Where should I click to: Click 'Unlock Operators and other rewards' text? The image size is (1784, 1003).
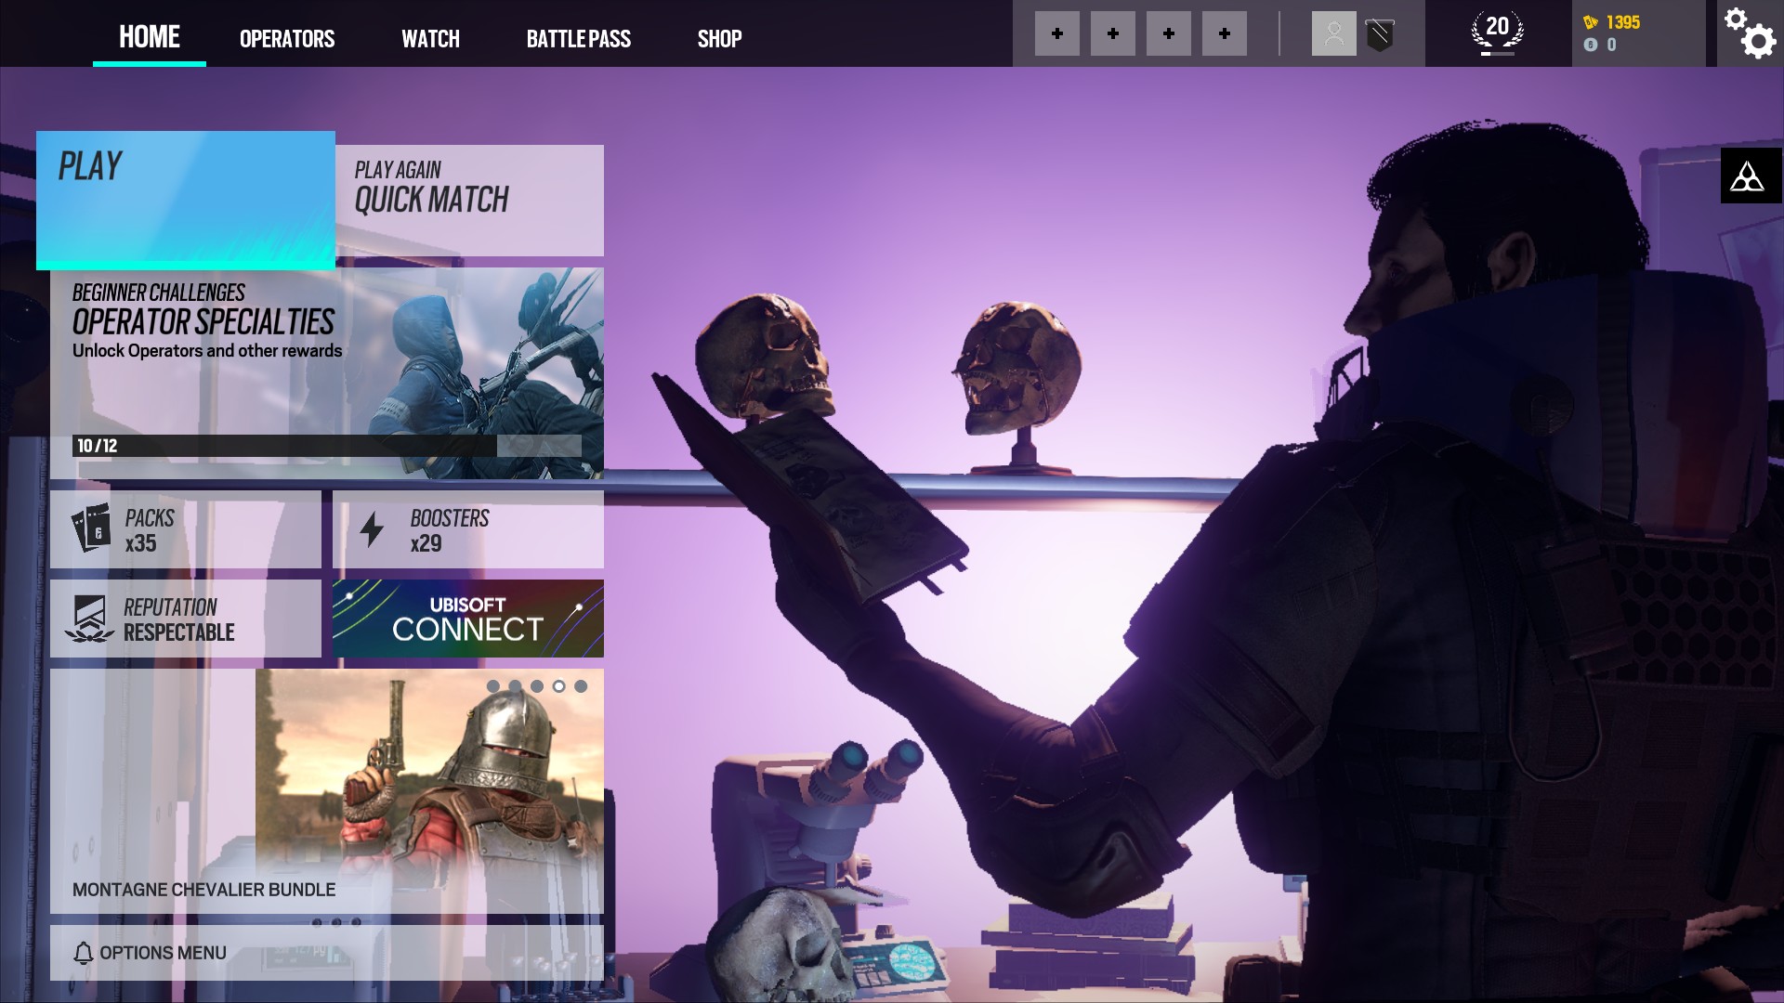207,351
